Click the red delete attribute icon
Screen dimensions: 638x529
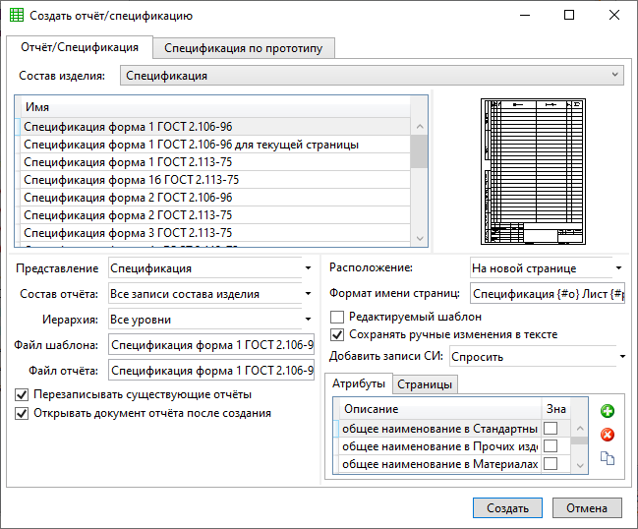pyautogui.click(x=608, y=435)
